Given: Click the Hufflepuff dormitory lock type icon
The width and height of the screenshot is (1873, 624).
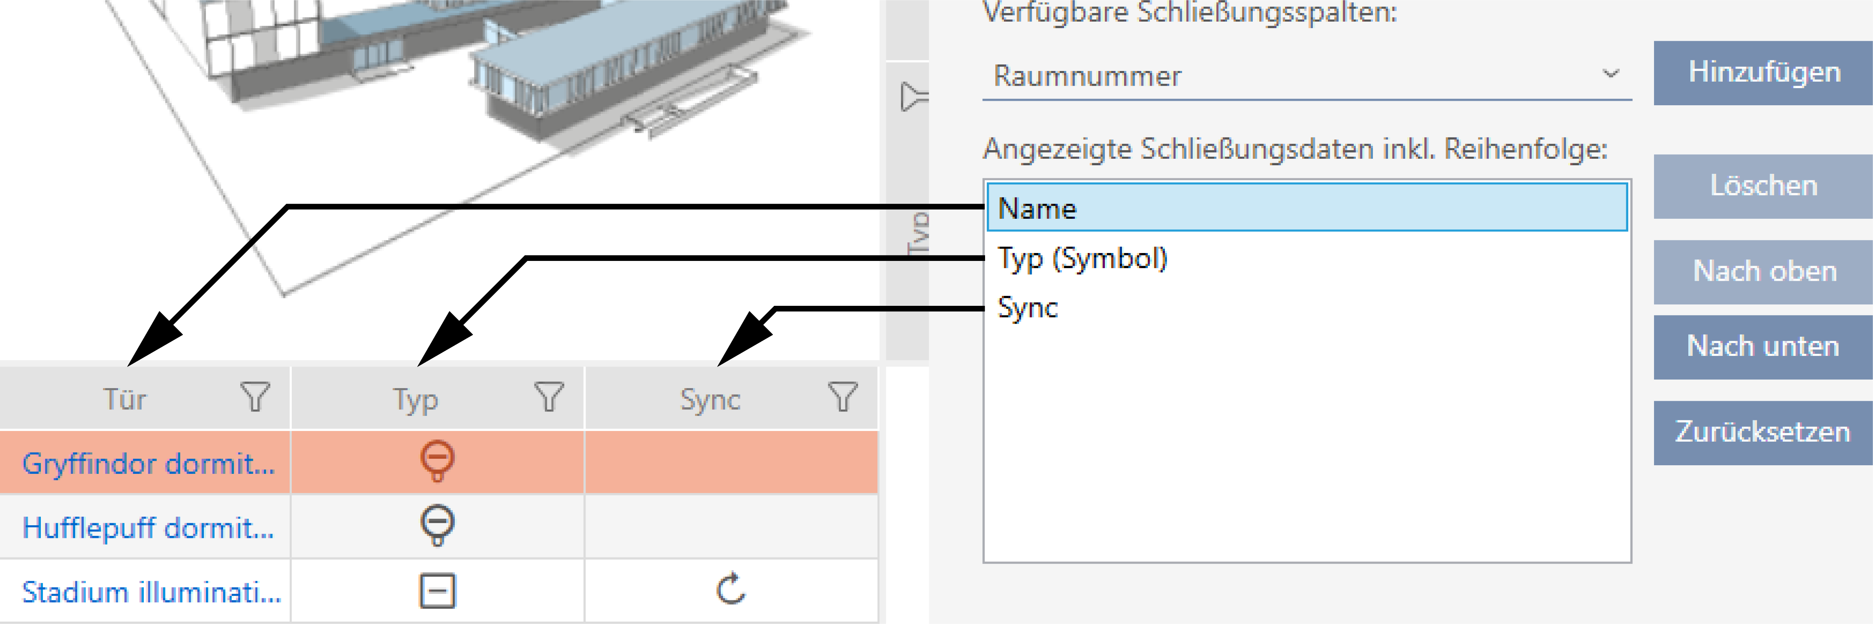Looking at the screenshot, I should (x=437, y=525).
